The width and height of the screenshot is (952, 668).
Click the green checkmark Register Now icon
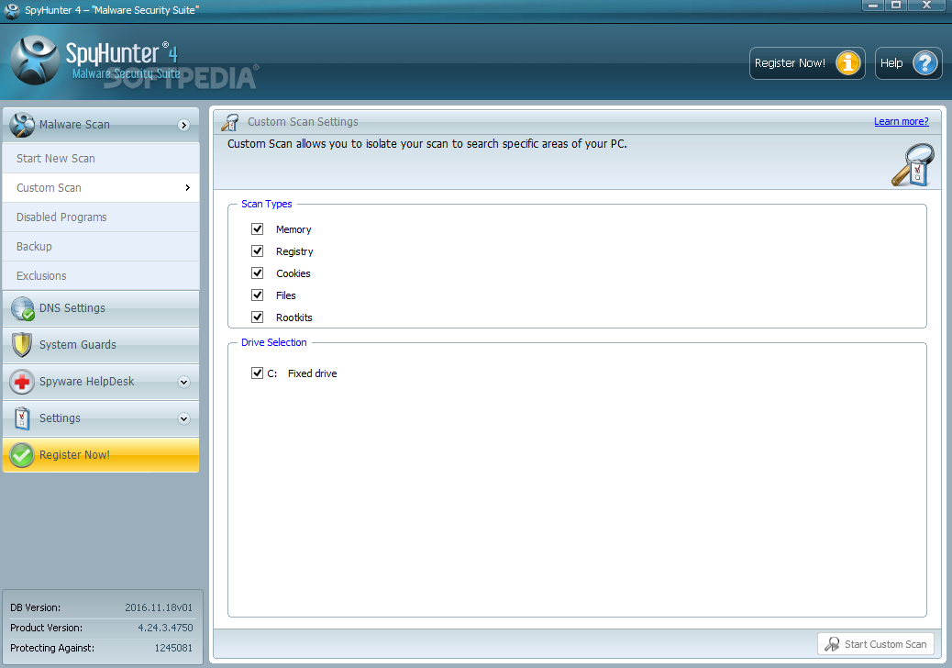(22, 455)
